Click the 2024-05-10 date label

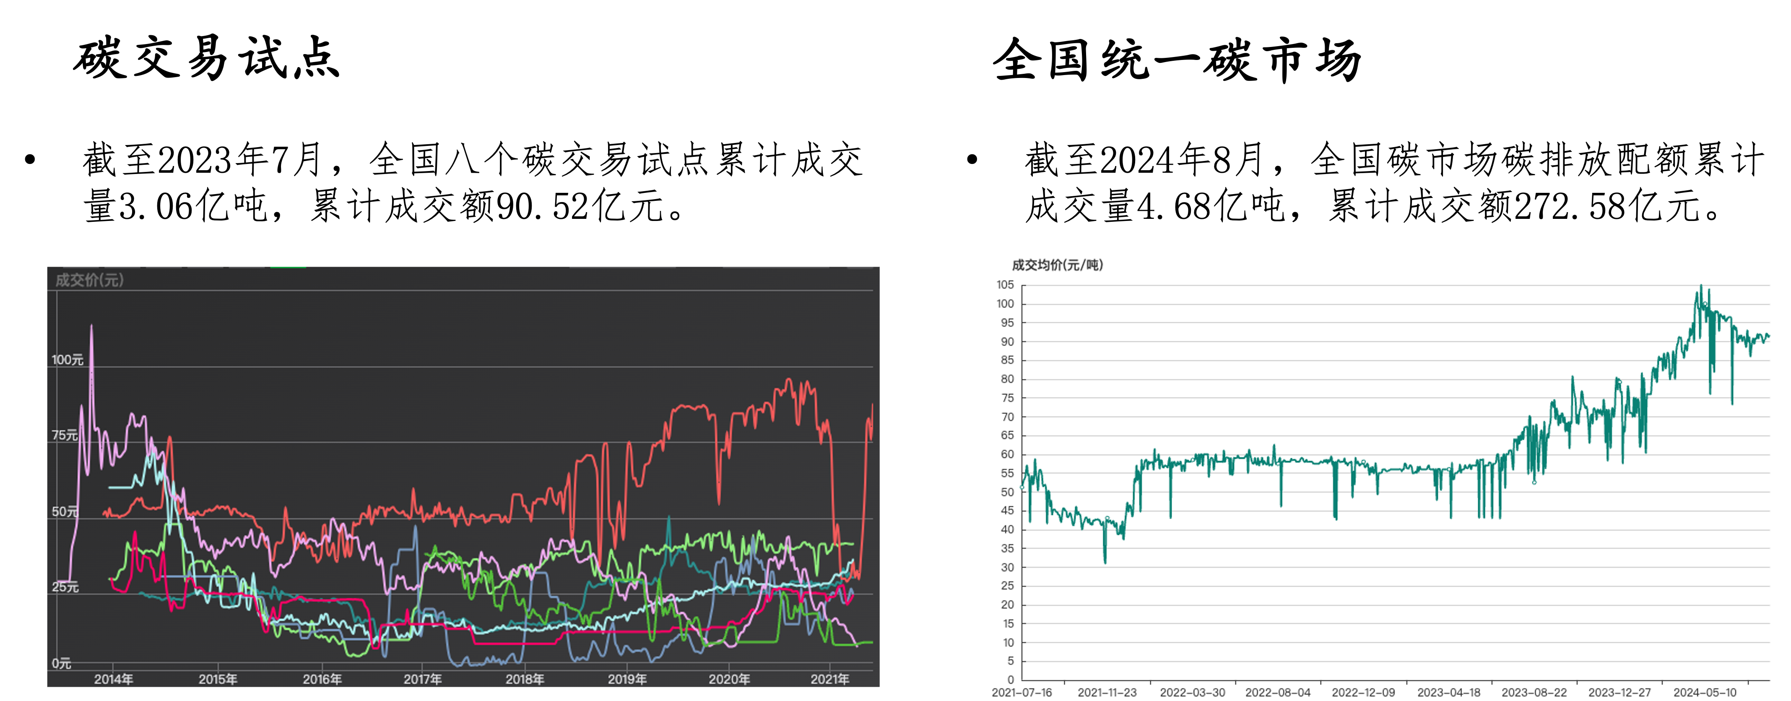pyautogui.click(x=1704, y=693)
